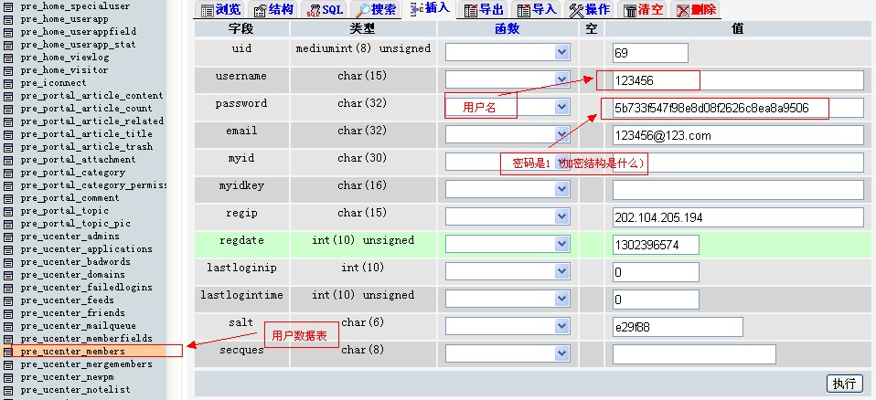Viewport: 876px width, 400px height.
Task: Click the table icon beside pre_portal_topic_pic
Action: (x=8, y=224)
